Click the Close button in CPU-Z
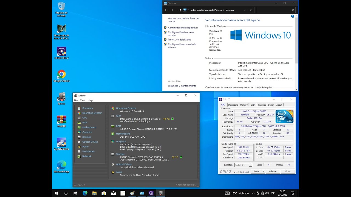 click(x=287, y=172)
